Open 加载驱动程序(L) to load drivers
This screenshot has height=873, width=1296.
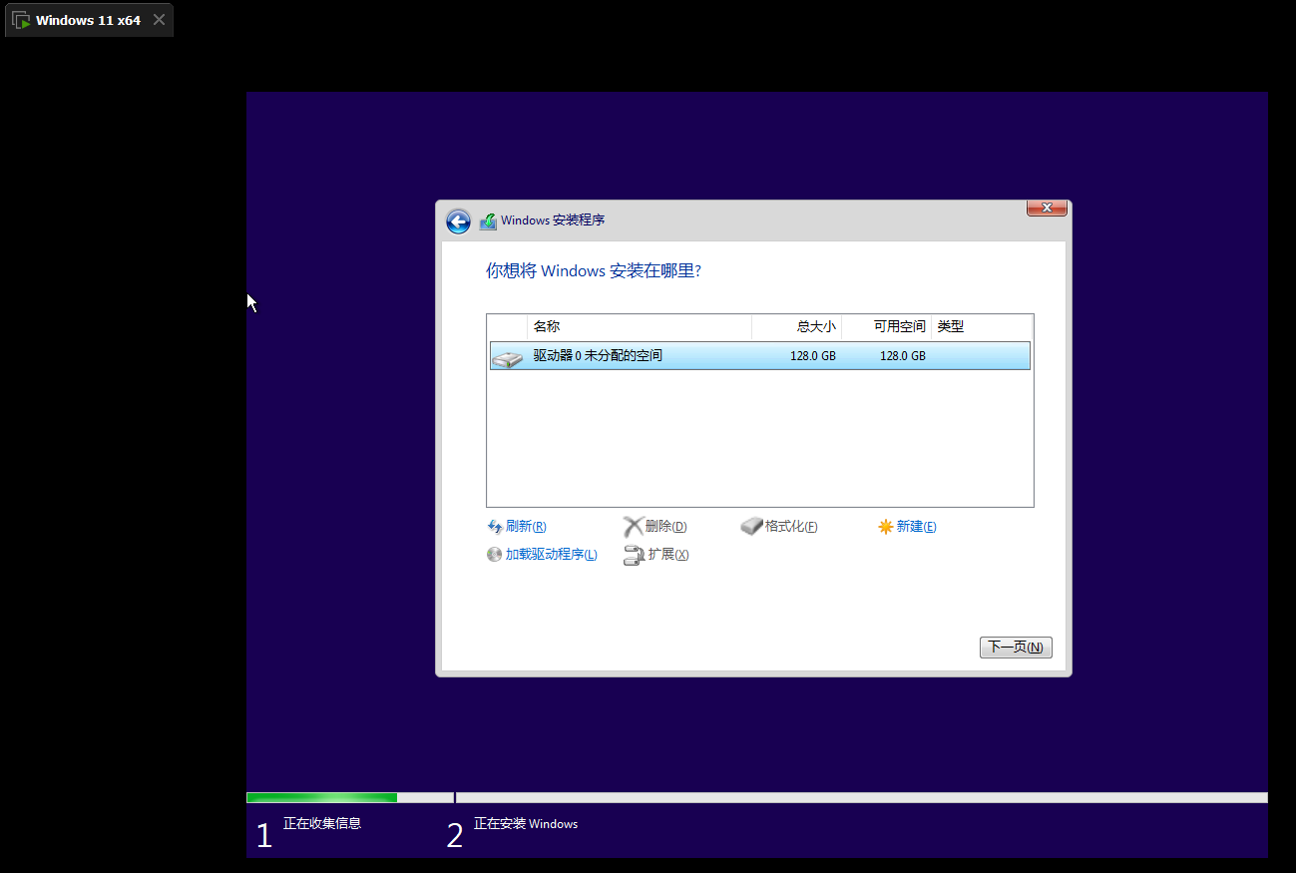click(551, 555)
